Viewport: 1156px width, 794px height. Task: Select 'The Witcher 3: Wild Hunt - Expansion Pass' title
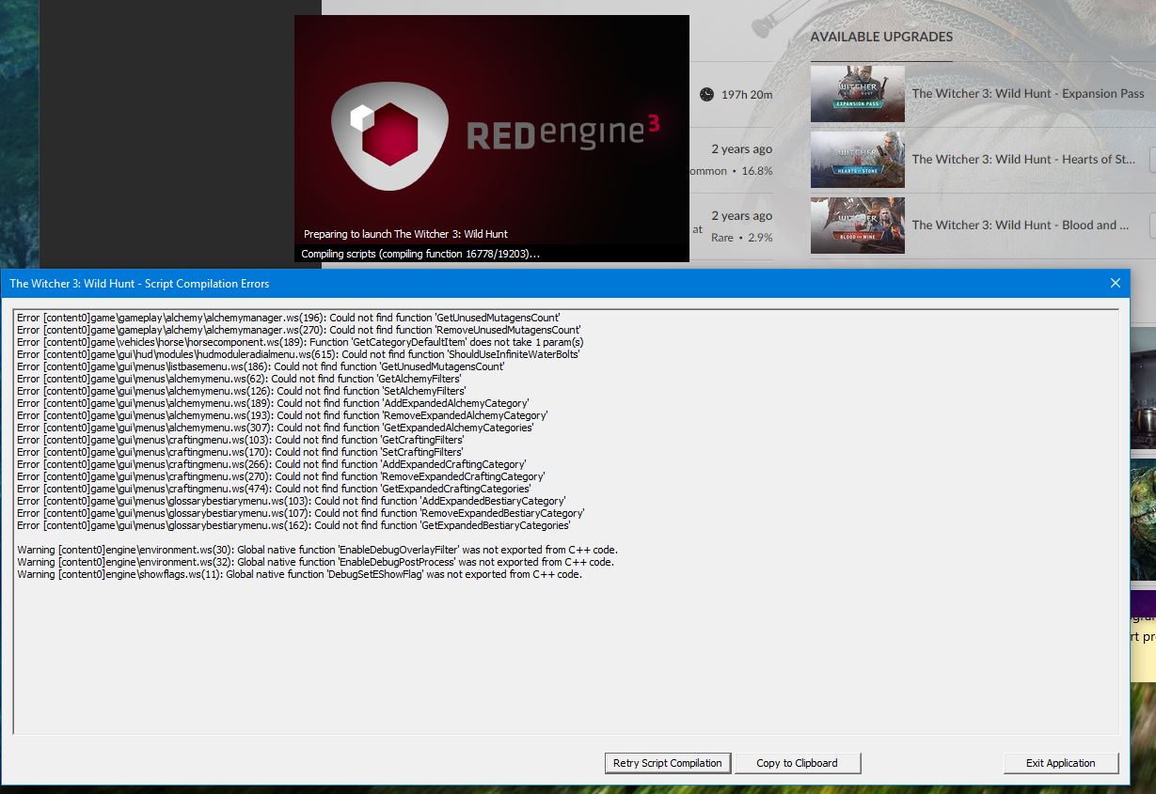coord(1028,94)
